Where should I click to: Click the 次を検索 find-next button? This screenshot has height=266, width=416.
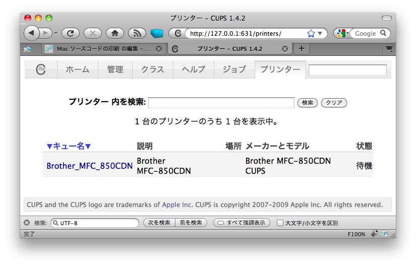pyautogui.click(x=159, y=223)
